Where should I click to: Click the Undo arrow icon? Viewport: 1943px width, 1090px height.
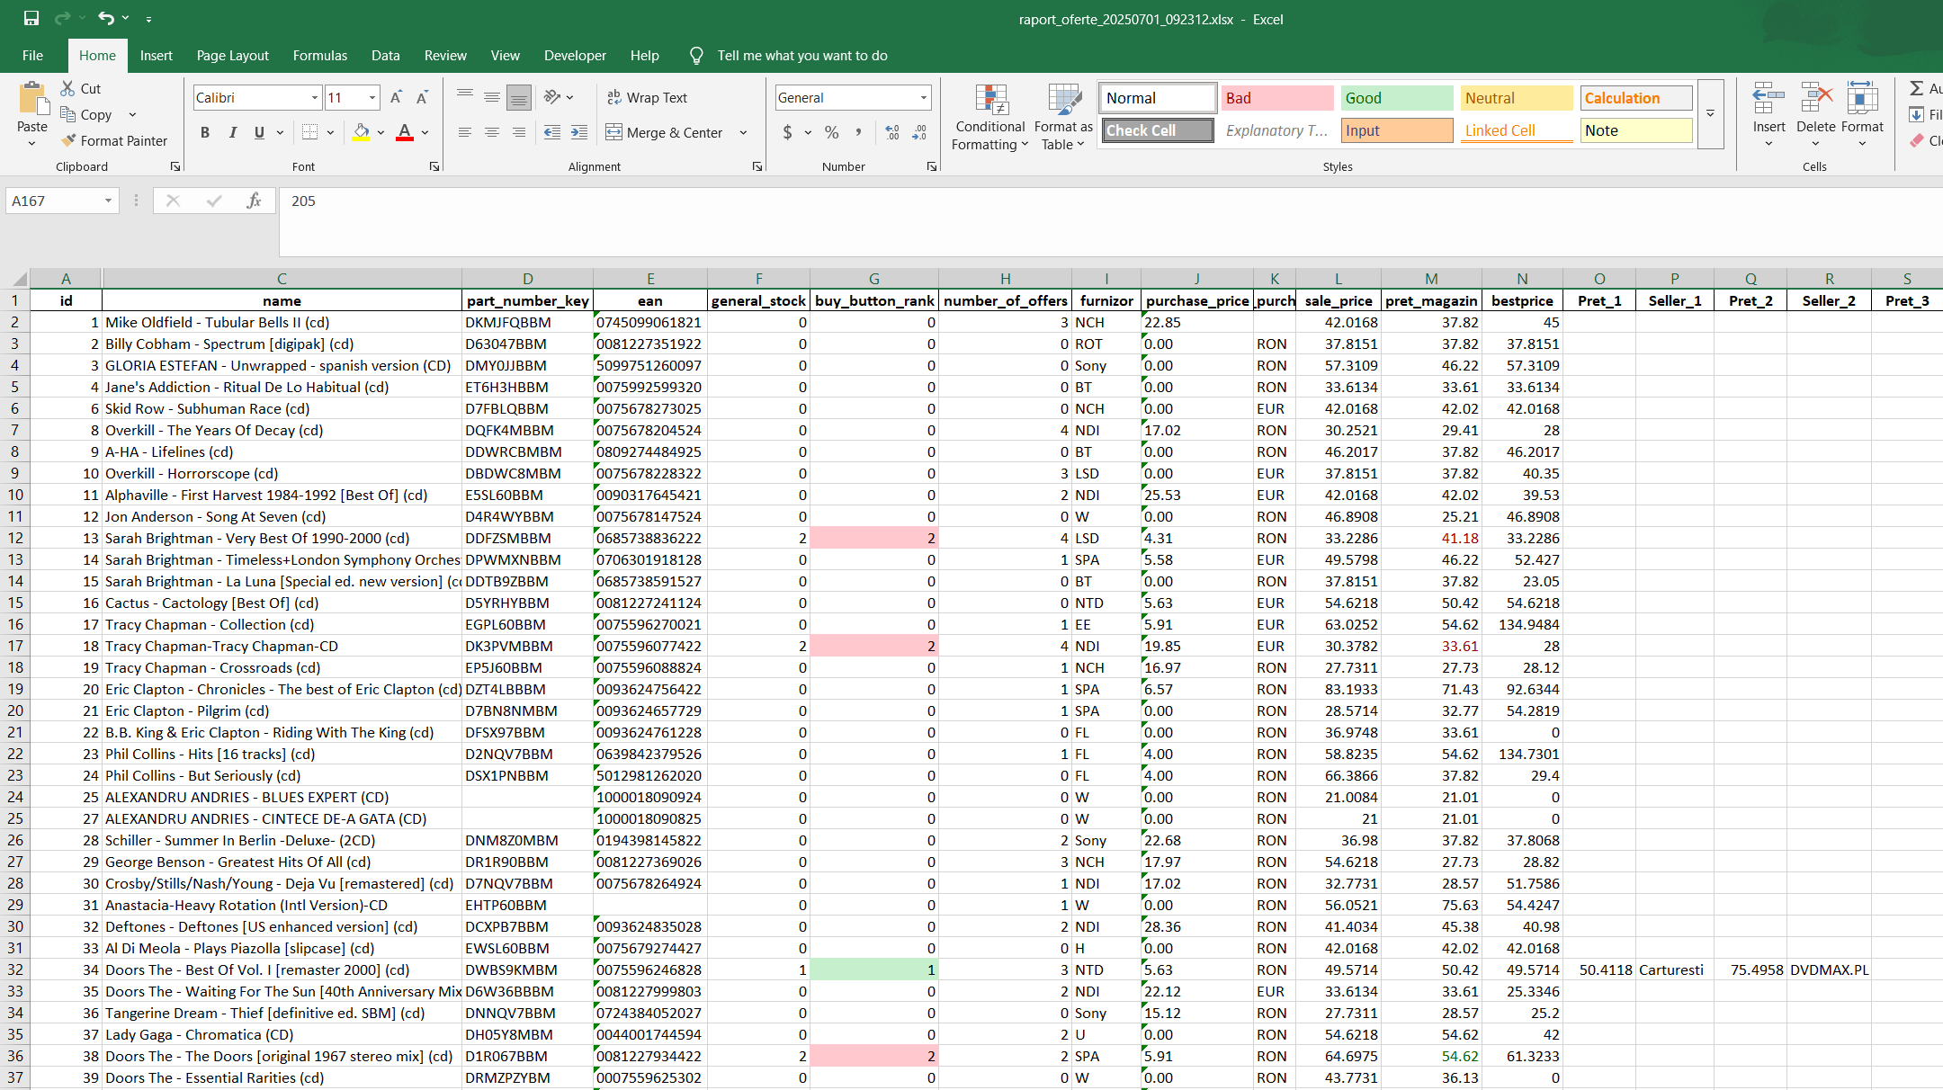click(106, 18)
